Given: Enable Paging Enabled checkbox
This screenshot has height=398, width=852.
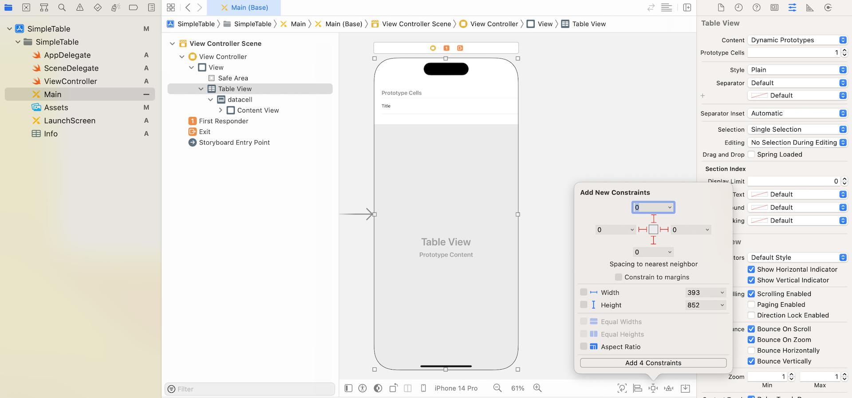Looking at the screenshot, I should [751, 304].
